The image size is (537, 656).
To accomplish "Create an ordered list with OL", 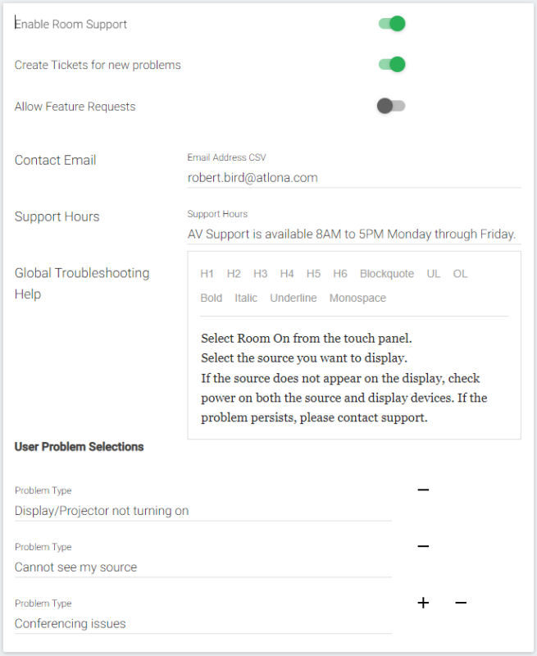I will (x=460, y=274).
